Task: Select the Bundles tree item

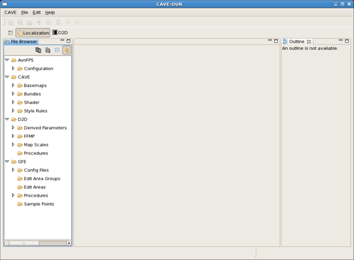Action: tap(33, 94)
